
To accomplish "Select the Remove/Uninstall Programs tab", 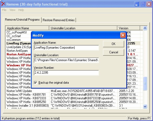I will (22, 20).
